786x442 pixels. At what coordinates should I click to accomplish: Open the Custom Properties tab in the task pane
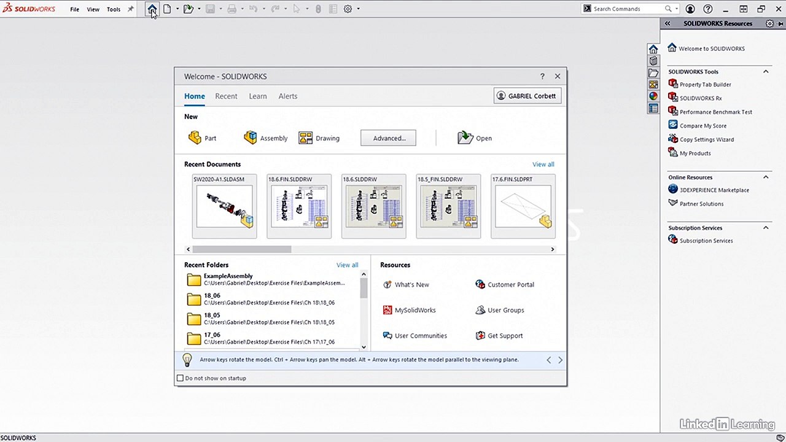coord(653,109)
